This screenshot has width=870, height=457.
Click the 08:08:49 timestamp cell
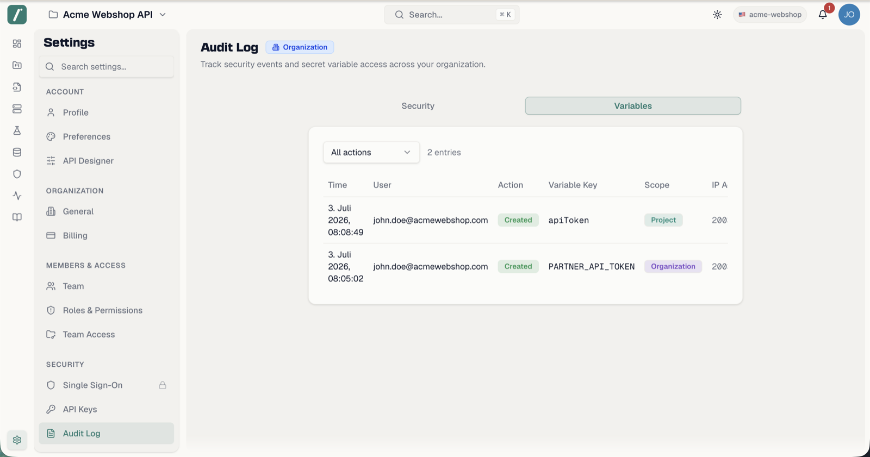[x=346, y=220]
